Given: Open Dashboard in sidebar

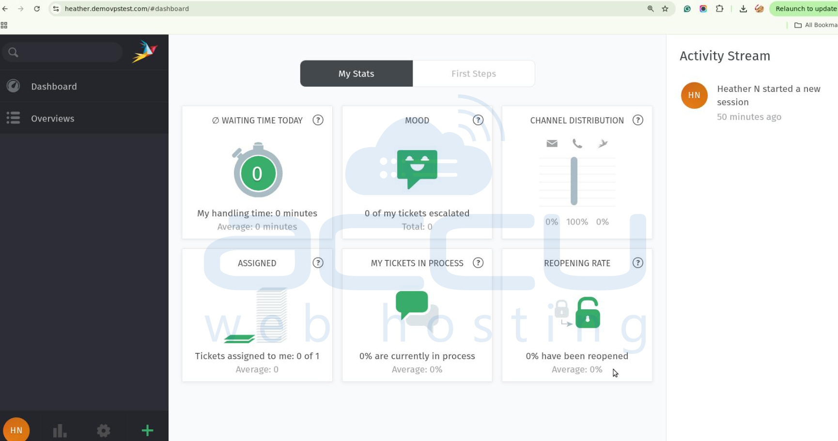Looking at the screenshot, I should click(84, 86).
